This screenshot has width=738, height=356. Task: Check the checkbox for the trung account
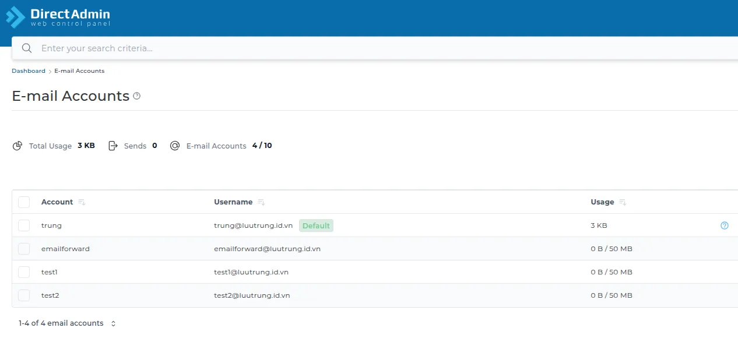click(x=24, y=225)
